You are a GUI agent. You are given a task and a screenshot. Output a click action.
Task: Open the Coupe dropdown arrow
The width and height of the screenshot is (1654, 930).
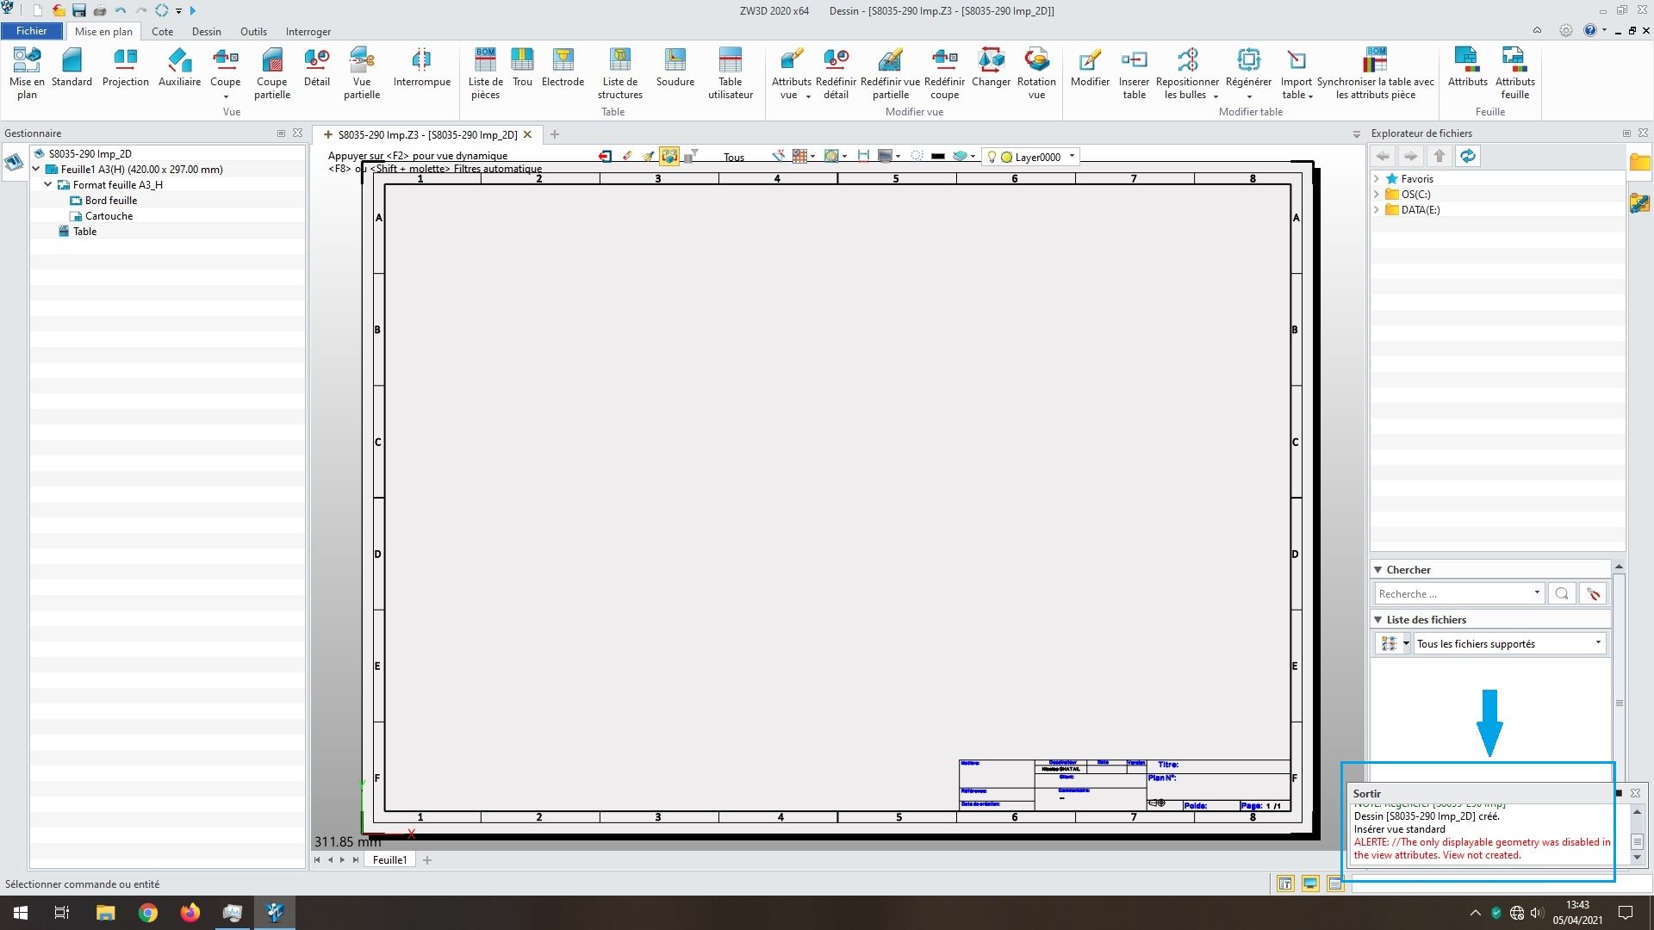point(226,96)
